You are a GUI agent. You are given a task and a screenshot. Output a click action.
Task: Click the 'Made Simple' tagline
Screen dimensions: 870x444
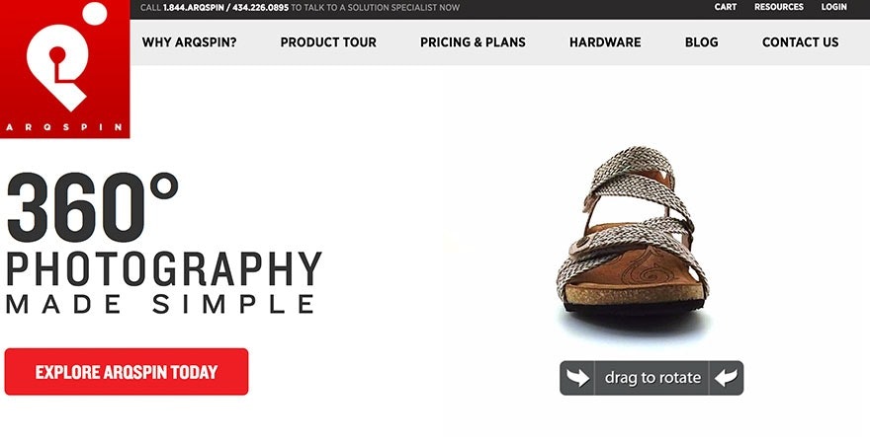160,304
